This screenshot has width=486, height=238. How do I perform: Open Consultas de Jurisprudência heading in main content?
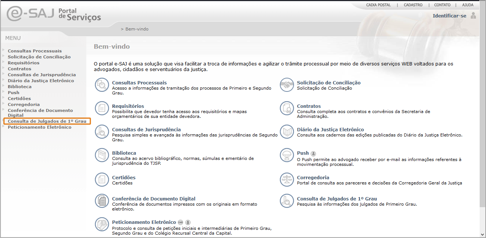pos(146,129)
